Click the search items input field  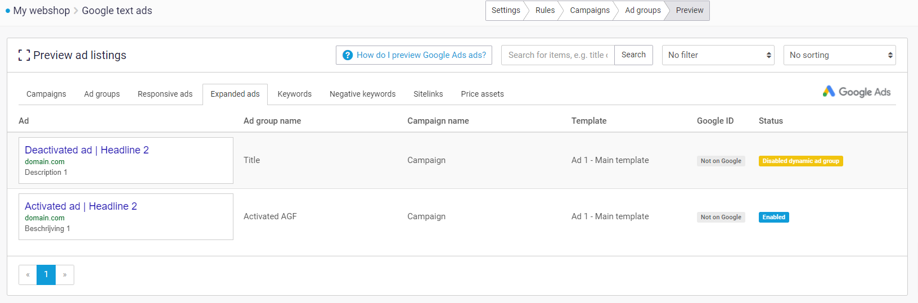point(557,55)
